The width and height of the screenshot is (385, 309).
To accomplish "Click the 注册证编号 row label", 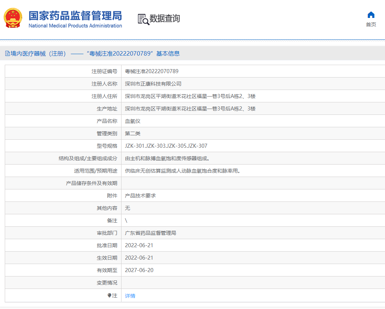I will [x=104, y=71].
